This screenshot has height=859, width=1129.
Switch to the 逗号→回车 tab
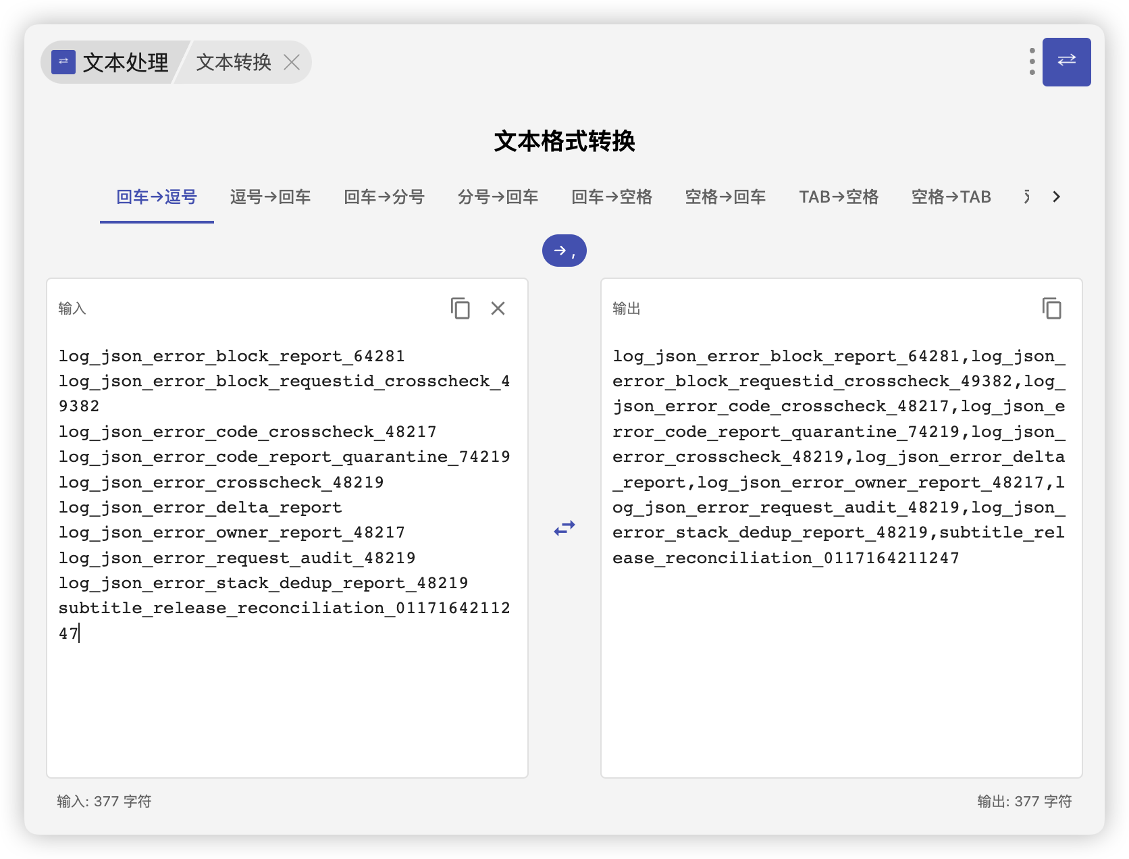coord(270,197)
